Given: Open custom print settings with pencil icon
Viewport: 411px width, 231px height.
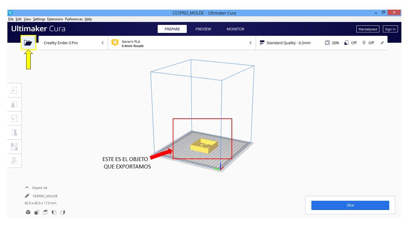Looking at the screenshot, I should [382, 43].
